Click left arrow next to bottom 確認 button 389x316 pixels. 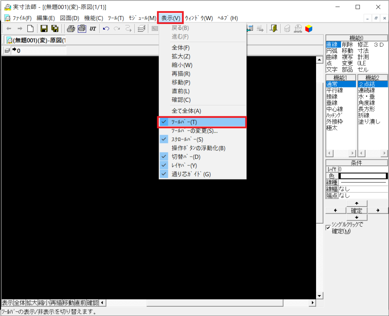[102, 303]
